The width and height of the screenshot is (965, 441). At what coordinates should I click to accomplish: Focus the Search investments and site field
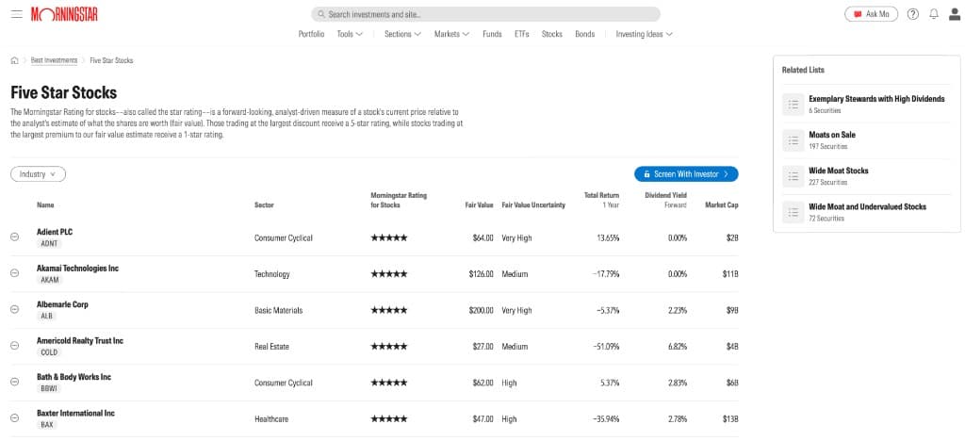pos(485,14)
